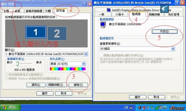
Task: Expand the 螢幕更新頻率 refresh rate dropdown
Action: click(173, 49)
